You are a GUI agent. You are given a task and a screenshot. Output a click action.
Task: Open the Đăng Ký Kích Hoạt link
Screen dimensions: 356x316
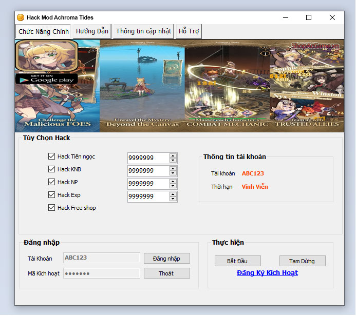(267, 273)
